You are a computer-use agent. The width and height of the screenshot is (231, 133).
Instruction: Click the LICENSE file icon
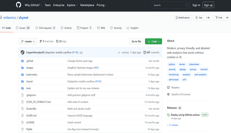[x=22, y=122]
